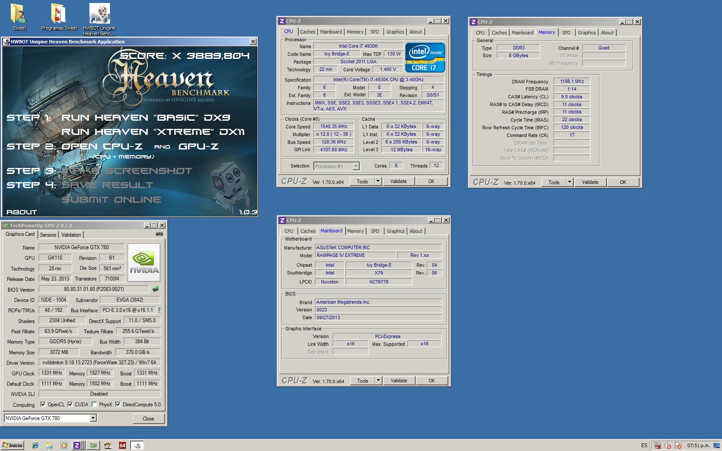Toggle the CUDA checkbox in GPU-Z
The width and height of the screenshot is (722, 451).
pyautogui.click(x=70, y=404)
